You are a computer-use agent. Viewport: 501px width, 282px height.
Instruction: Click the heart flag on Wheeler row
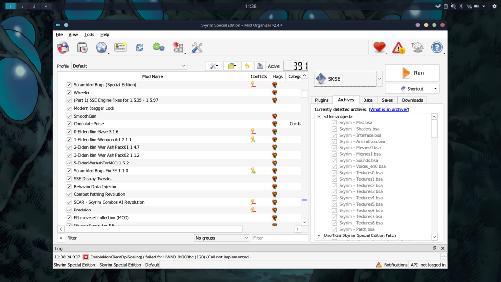point(274,93)
